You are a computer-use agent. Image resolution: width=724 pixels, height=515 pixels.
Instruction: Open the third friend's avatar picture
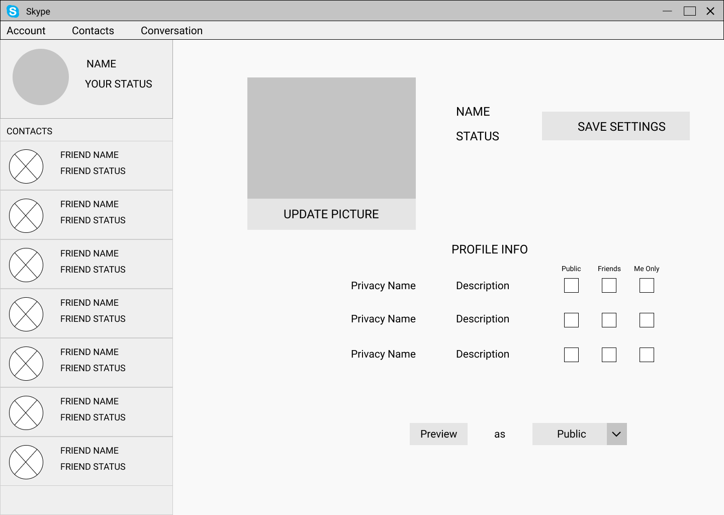coord(26,264)
